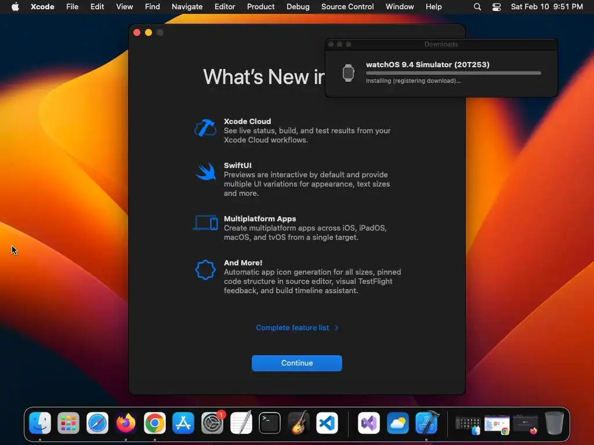Open the Product menu
The width and height of the screenshot is (594, 445).
point(260,7)
